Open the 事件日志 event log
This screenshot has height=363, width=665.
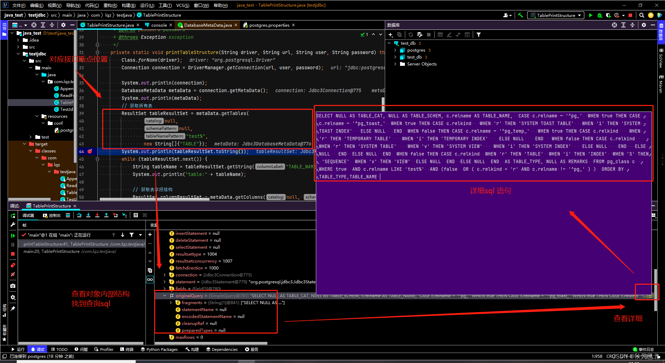click(643, 349)
